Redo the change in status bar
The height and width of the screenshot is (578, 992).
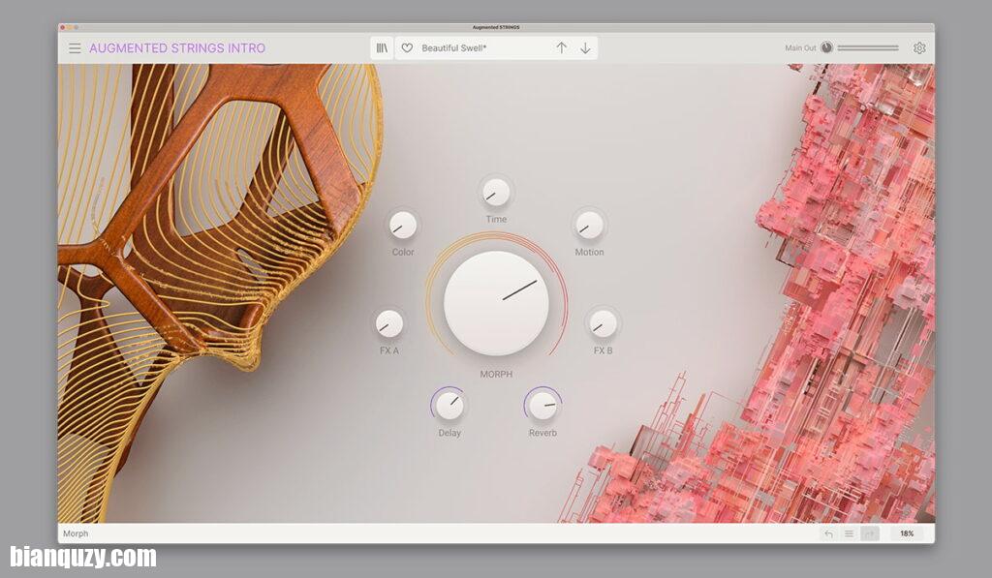pyautogui.click(x=870, y=533)
